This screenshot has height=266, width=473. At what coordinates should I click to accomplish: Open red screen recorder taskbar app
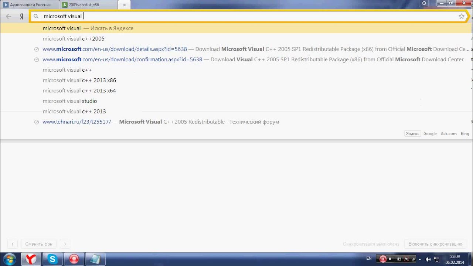tap(74, 259)
